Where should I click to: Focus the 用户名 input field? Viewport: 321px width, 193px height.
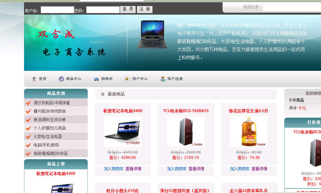[57, 10]
